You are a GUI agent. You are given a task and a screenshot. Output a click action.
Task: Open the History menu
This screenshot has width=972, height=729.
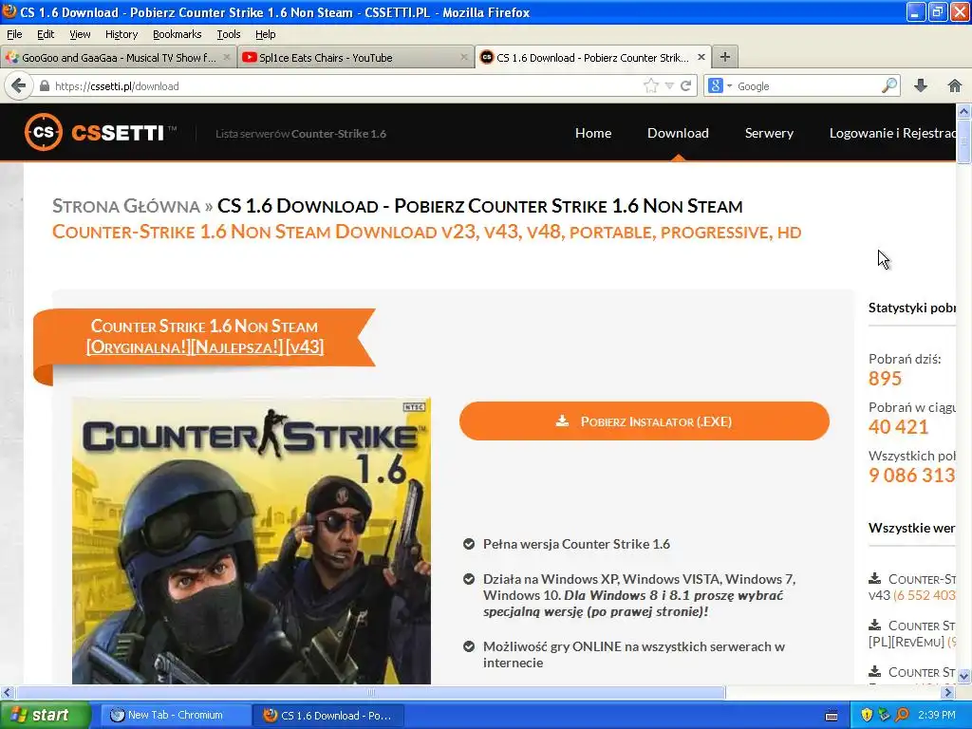[x=121, y=34]
